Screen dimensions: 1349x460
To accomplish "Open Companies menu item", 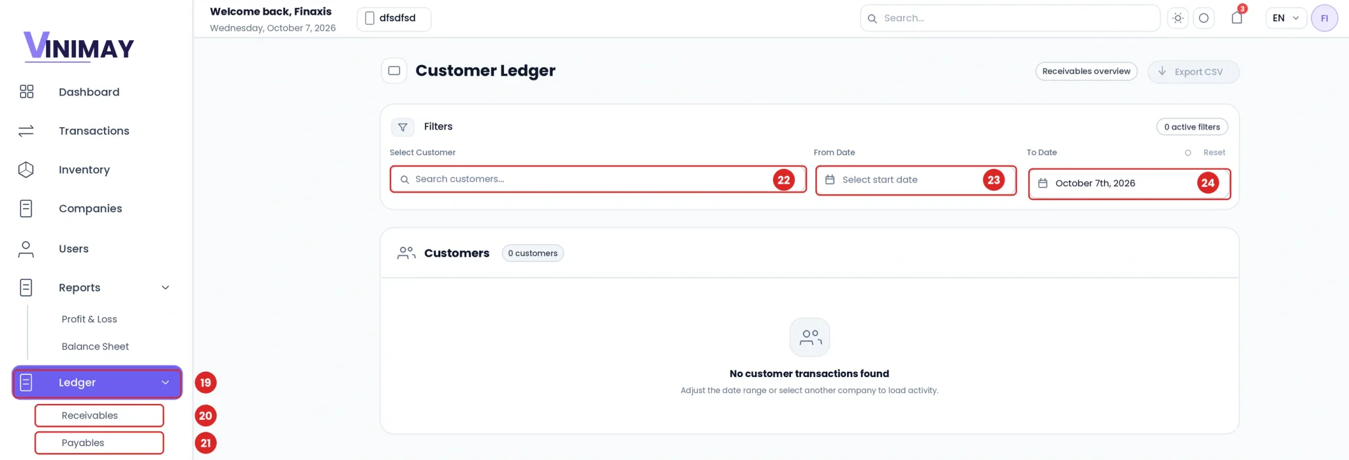I will click(90, 209).
